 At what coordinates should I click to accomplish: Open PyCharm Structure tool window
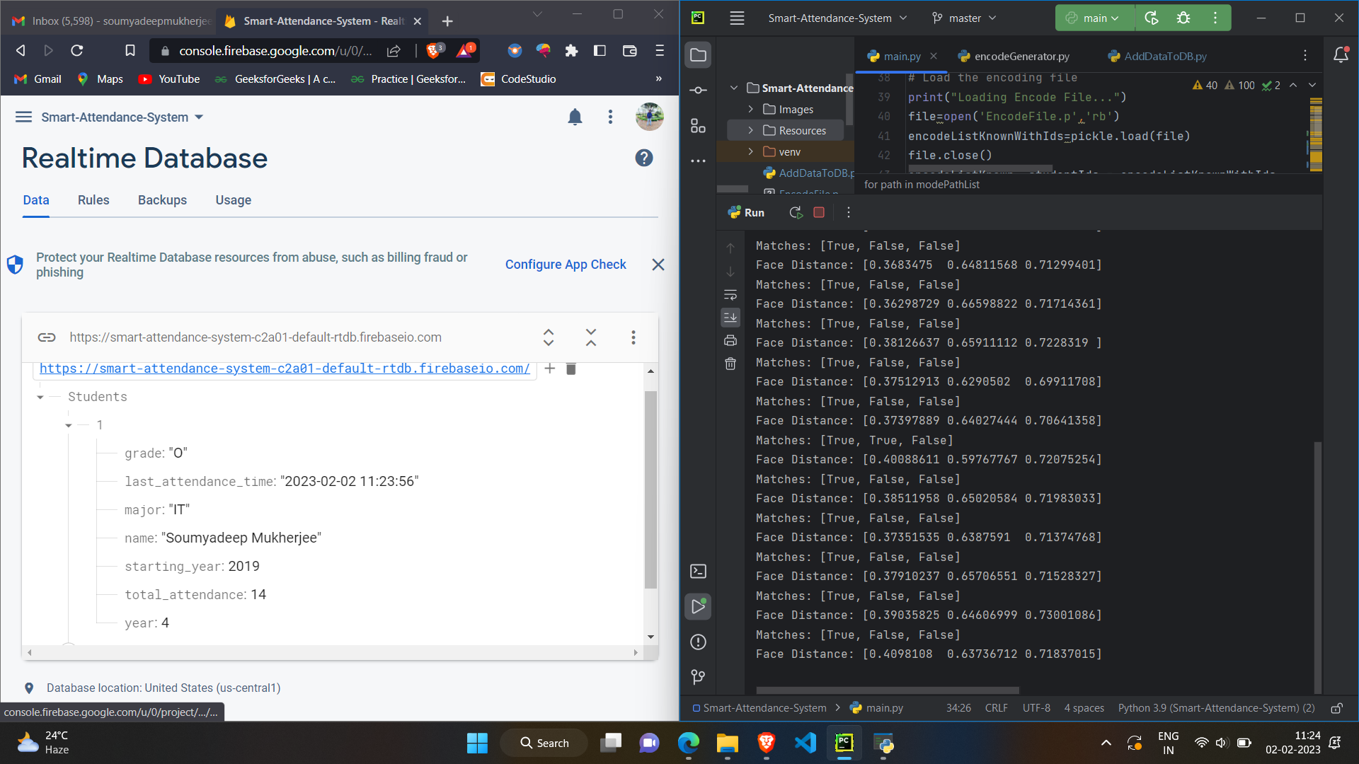pos(698,125)
